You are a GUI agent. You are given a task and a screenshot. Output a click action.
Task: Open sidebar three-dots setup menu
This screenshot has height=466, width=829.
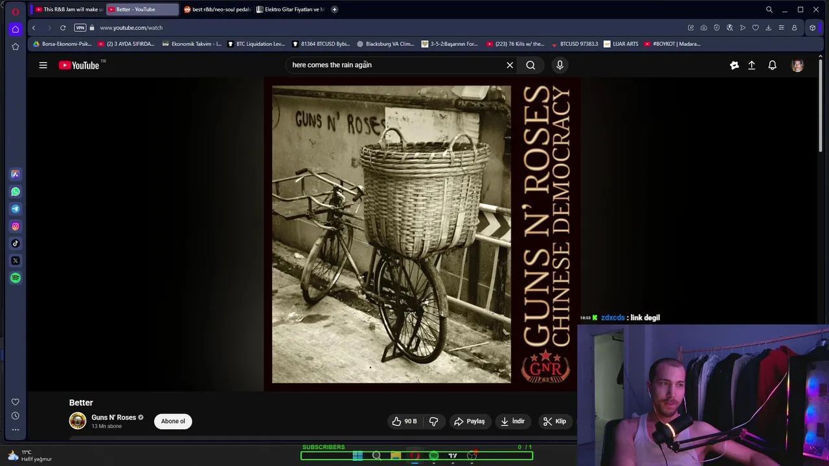click(16, 429)
